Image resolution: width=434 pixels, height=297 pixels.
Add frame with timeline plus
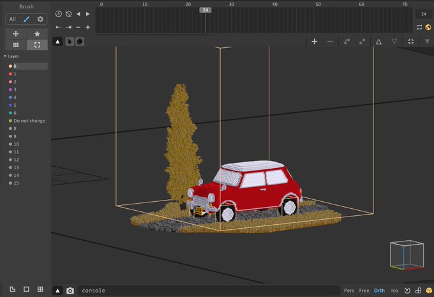pyautogui.click(x=87, y=27)
